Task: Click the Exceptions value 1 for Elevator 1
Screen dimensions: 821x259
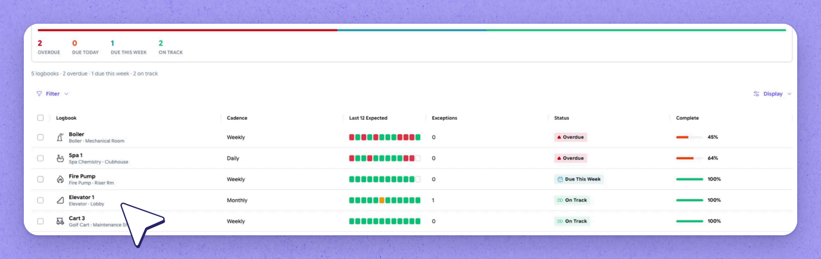Action: pos(433,200)
